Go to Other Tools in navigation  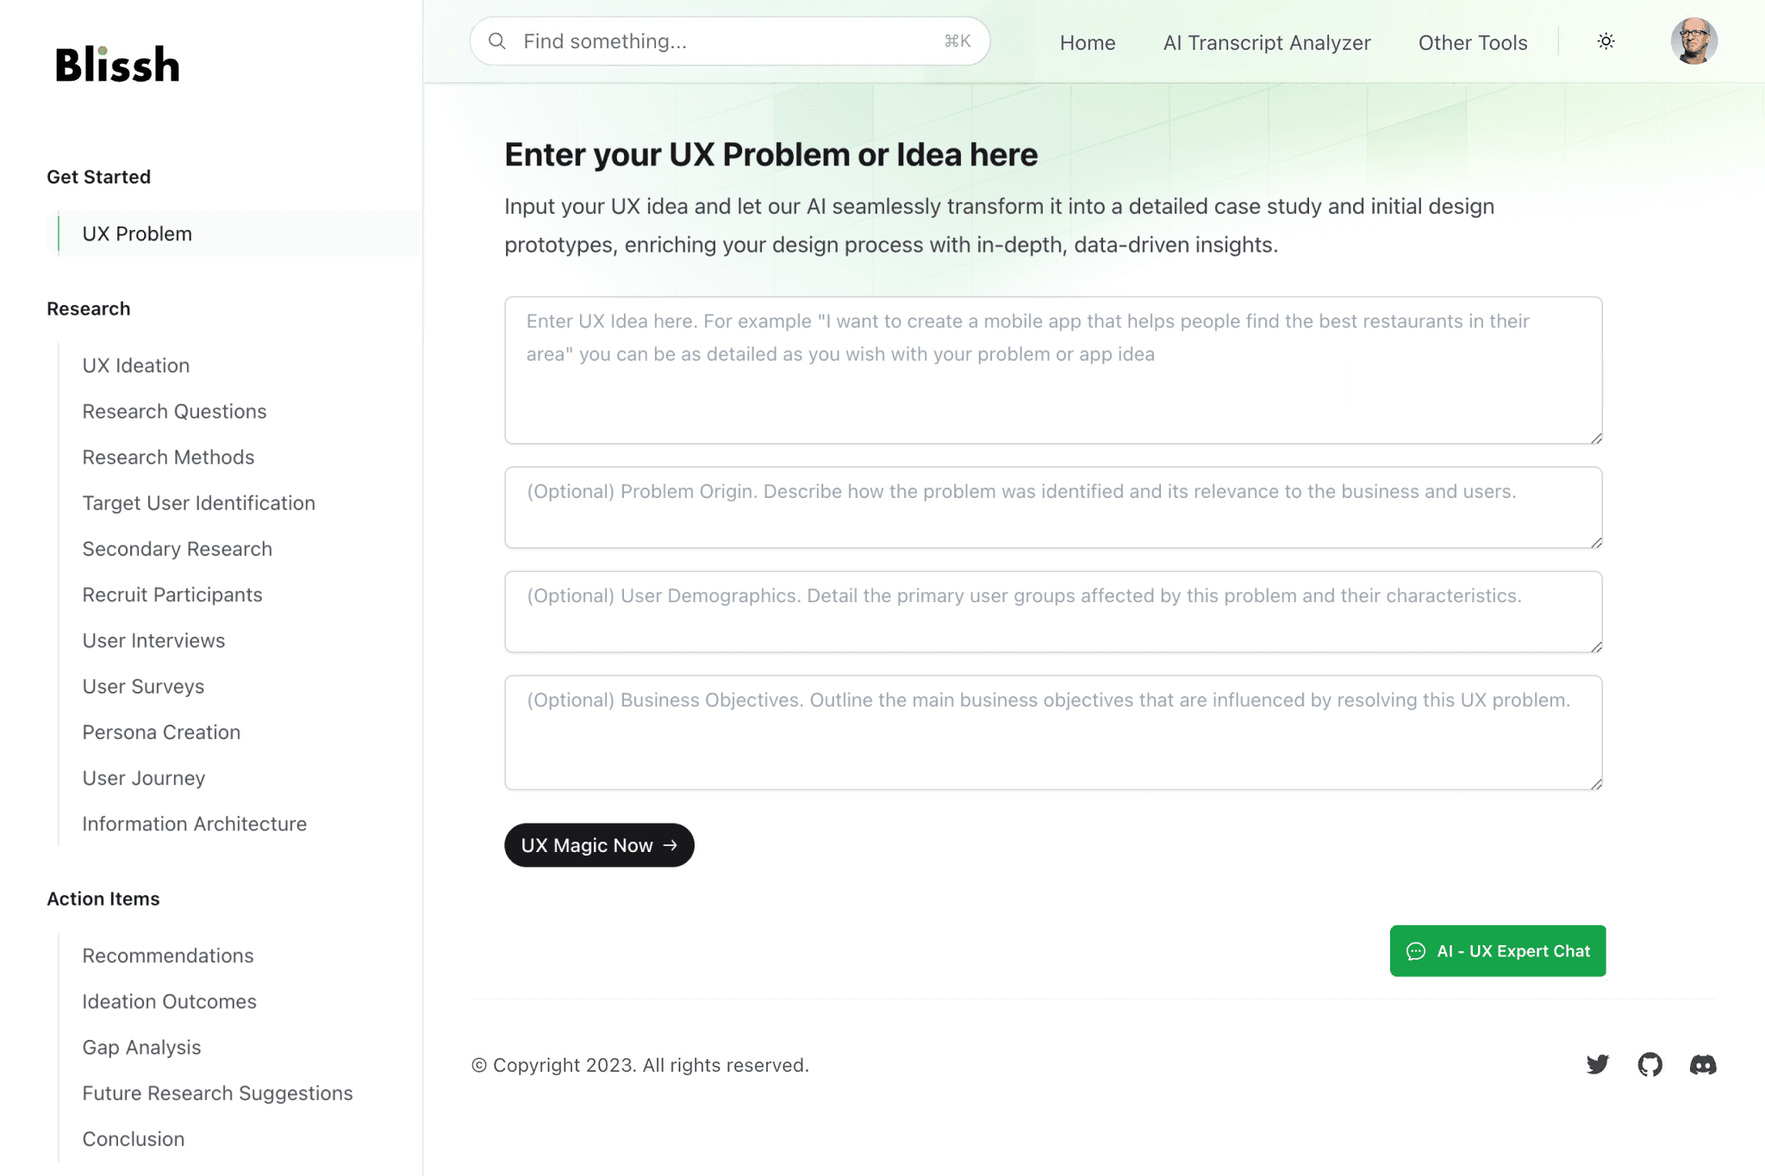tap(1472, 42)
